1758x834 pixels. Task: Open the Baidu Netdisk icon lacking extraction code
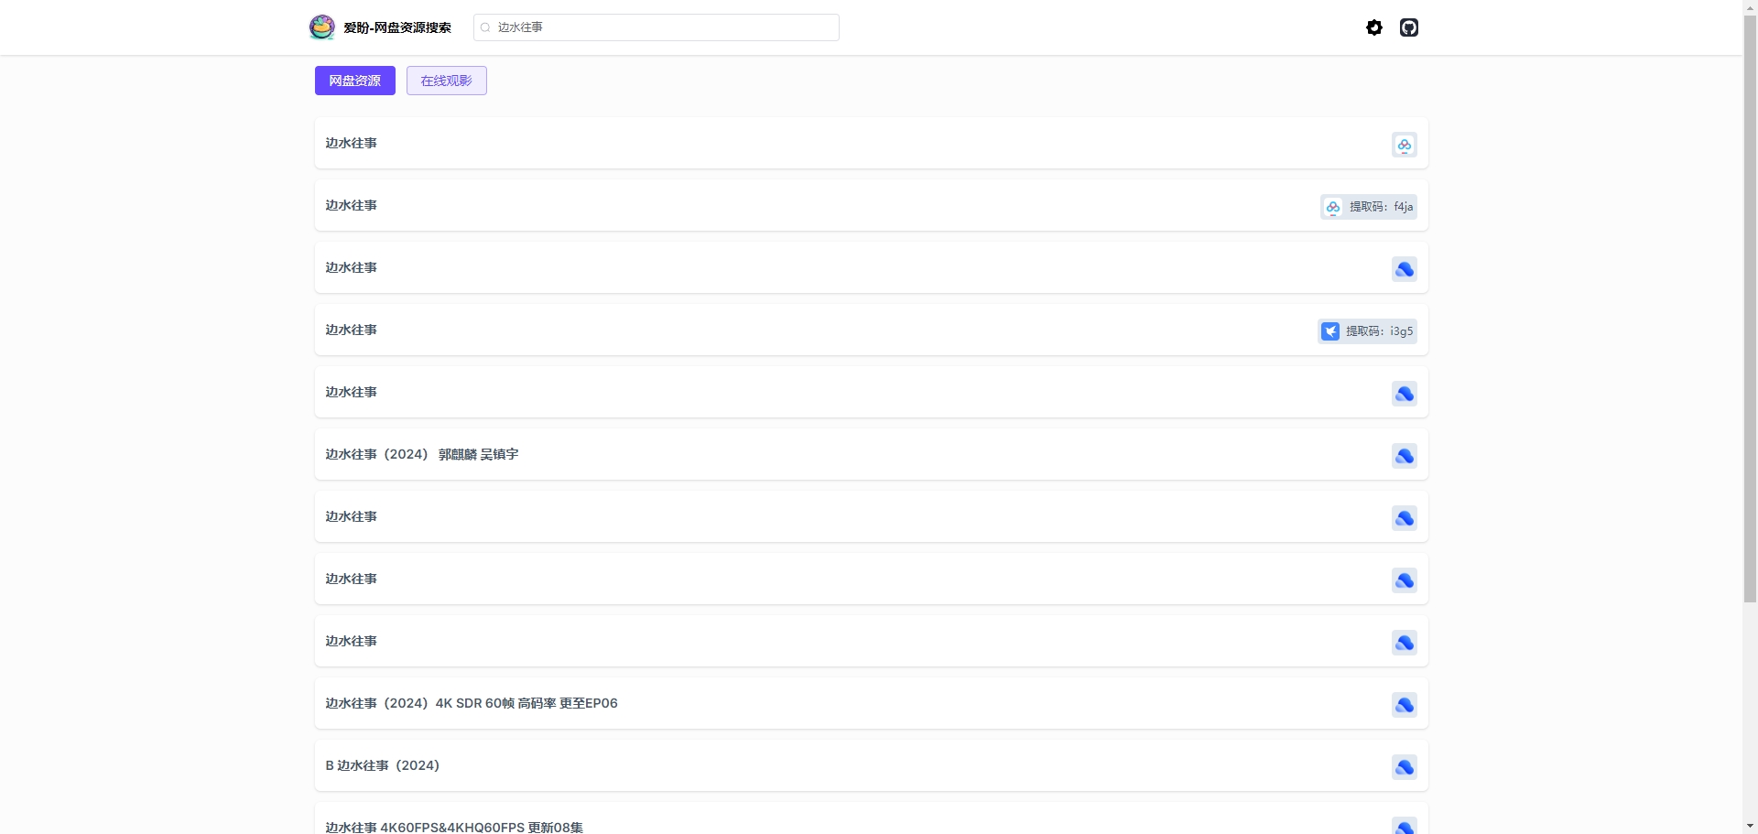pyautogui.click(x=1405, y=145)
